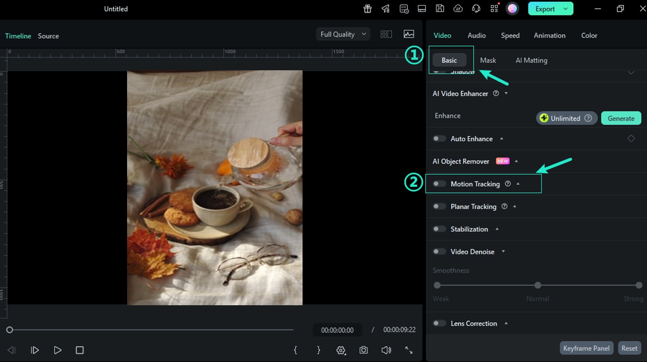Click the volume speaker icon
The width and height of the screenshot is (647, 362).
386,350
